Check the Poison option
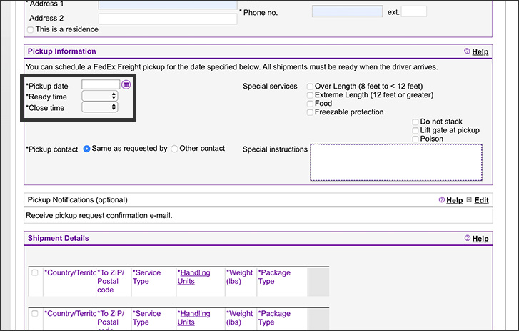This screenshot has width=519, height=331. point(415,139)
